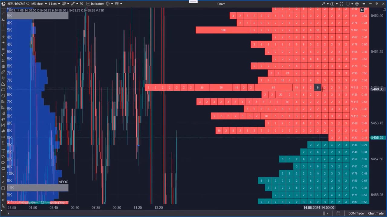Viewport: 387px width, 217px height.
Task: Select the trend line tool in left toolbar
Action: 3,13
